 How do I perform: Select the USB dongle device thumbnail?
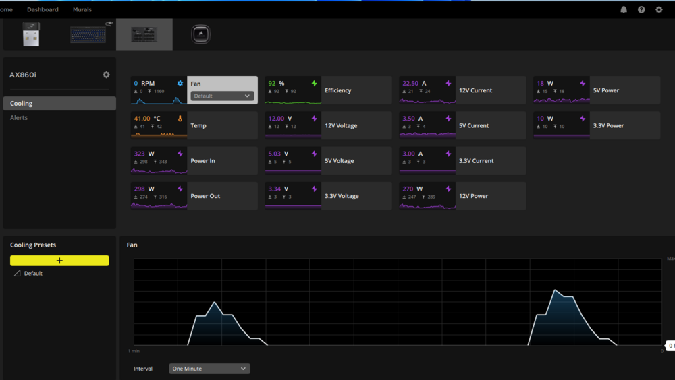[x=31, y=34]
